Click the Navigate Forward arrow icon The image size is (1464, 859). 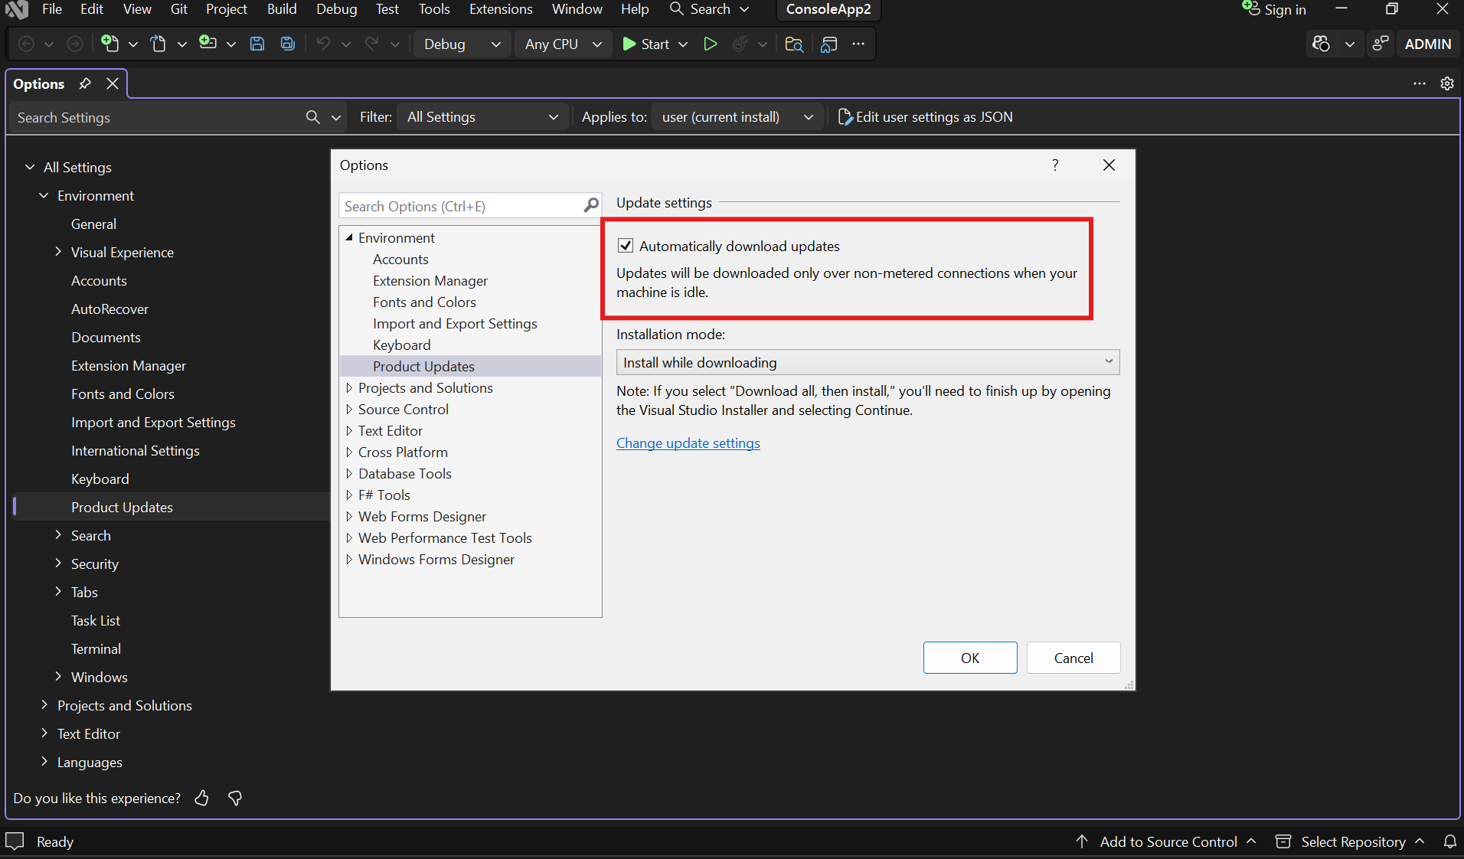(x=75, y=44)
